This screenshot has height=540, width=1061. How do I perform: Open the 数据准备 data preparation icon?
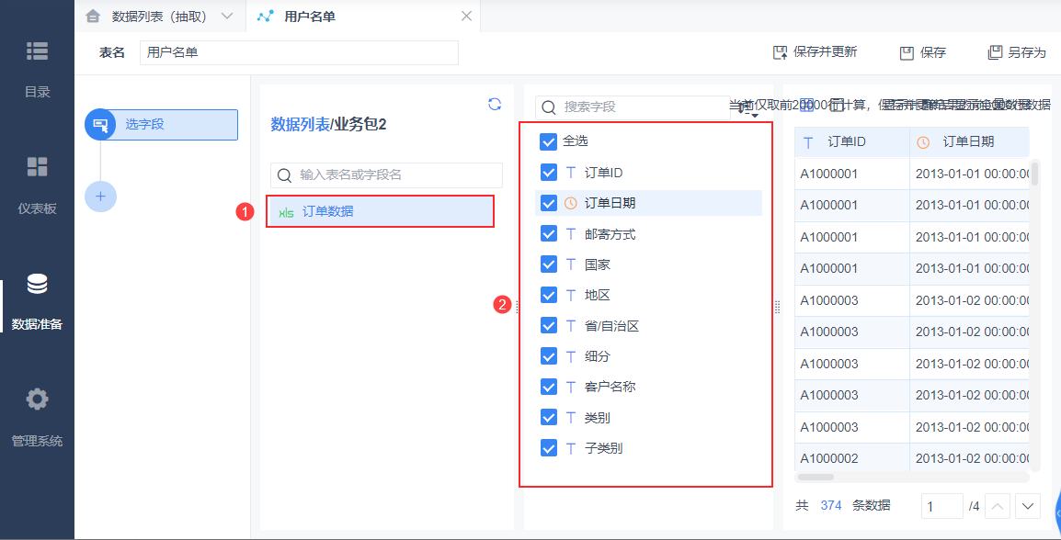click(37, 285)
